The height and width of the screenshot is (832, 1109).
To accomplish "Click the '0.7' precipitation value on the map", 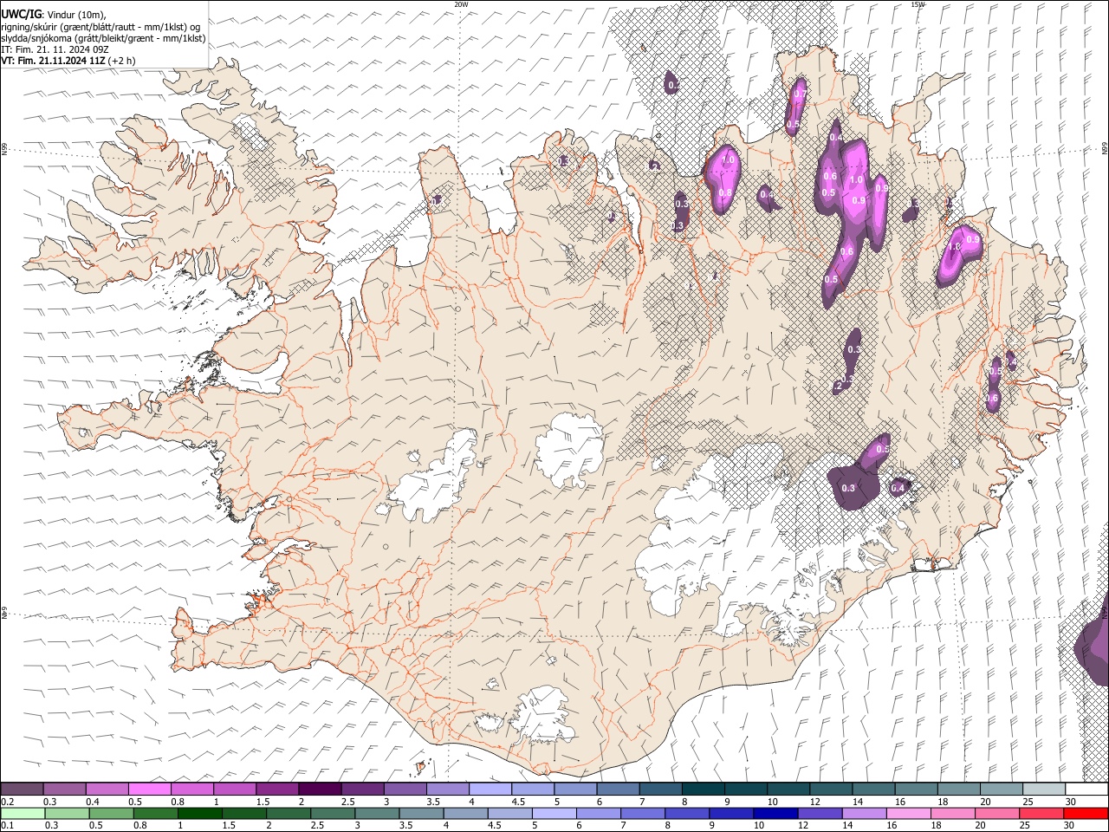I will [x=801, y=94].
